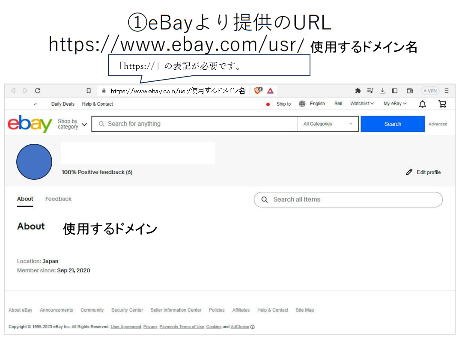Open the Brave Shields lion icon
The width and height of the screenshot is (459, 339).
(x=258, y=90)
